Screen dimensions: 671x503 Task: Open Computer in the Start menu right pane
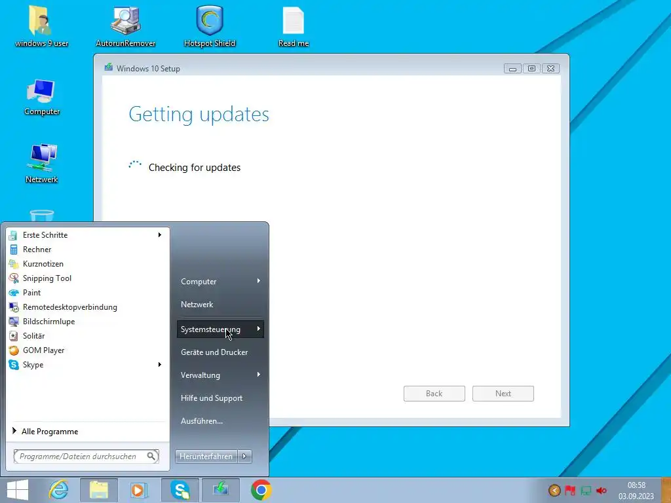220,282
